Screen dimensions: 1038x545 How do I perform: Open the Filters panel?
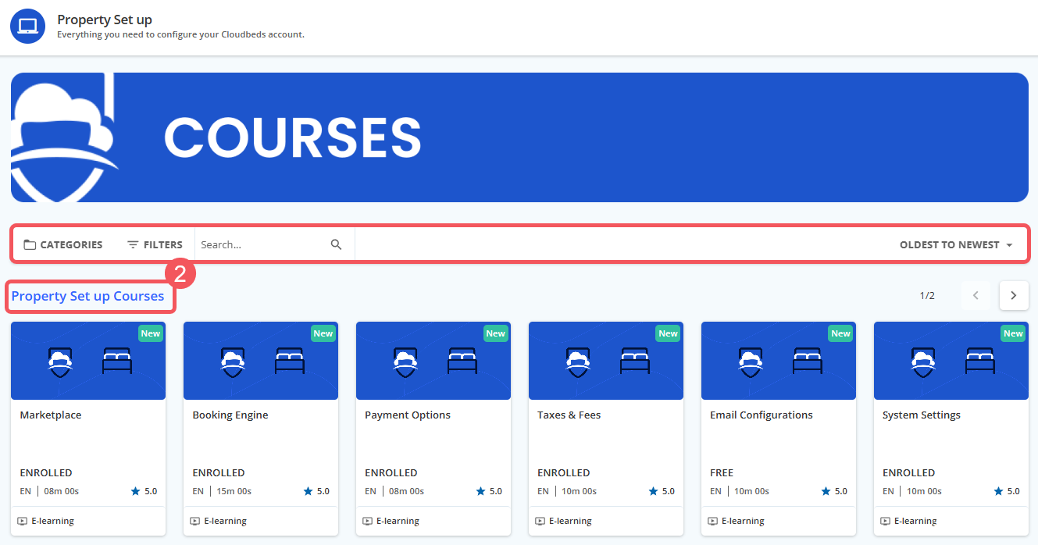point(155,244)
